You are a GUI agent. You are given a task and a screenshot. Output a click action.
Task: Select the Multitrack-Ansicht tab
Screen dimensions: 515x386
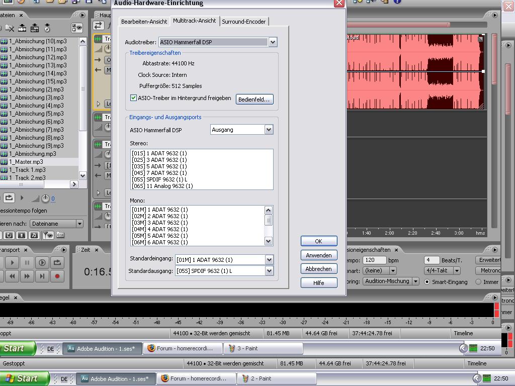coord(195,21)
